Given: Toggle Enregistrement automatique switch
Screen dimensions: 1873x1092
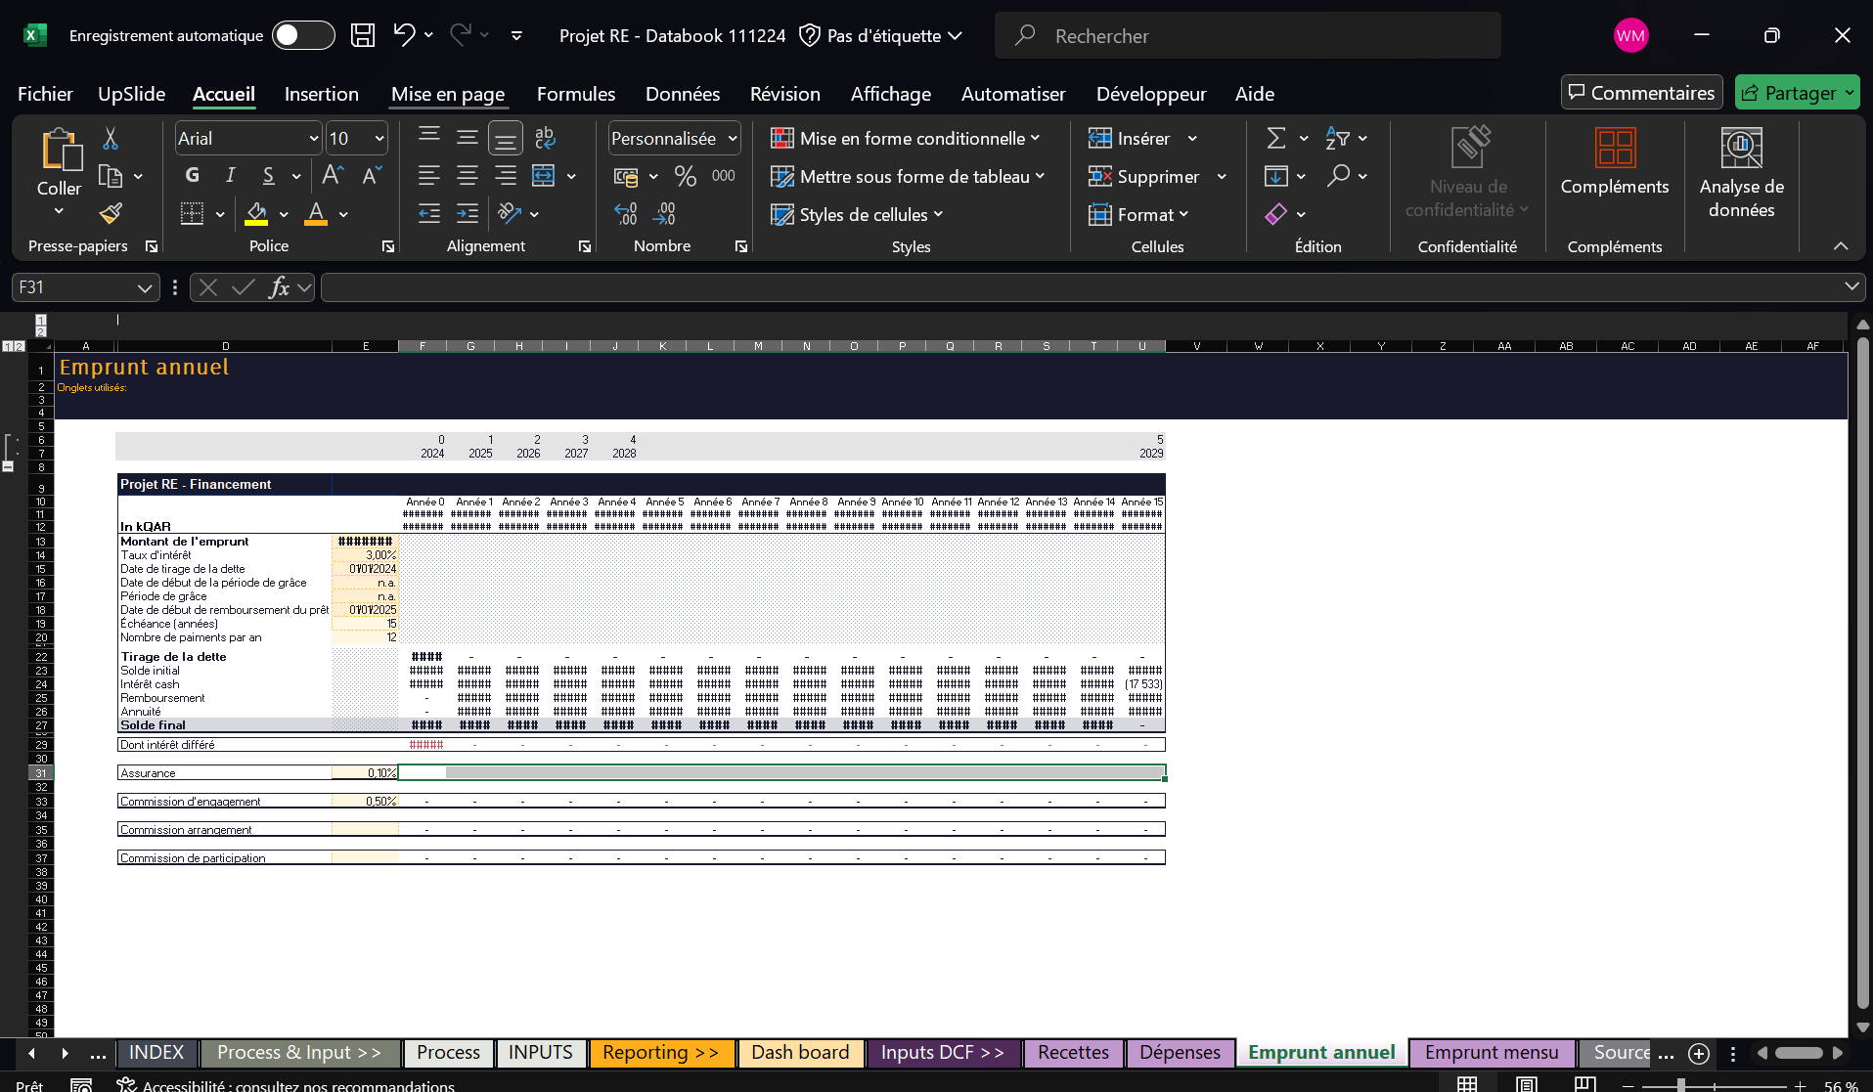Looking at the screenshot, I should point(303,36).
